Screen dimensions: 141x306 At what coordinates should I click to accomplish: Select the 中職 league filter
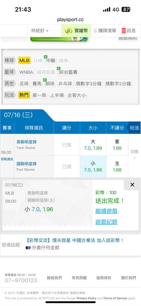tap(51, 61)
